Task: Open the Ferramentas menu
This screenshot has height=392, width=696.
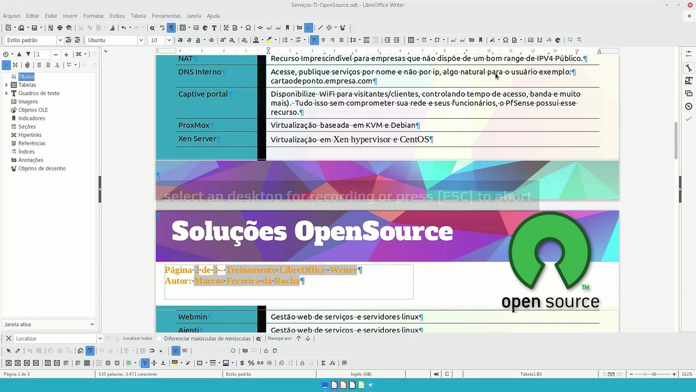Action: click(166, 16)
